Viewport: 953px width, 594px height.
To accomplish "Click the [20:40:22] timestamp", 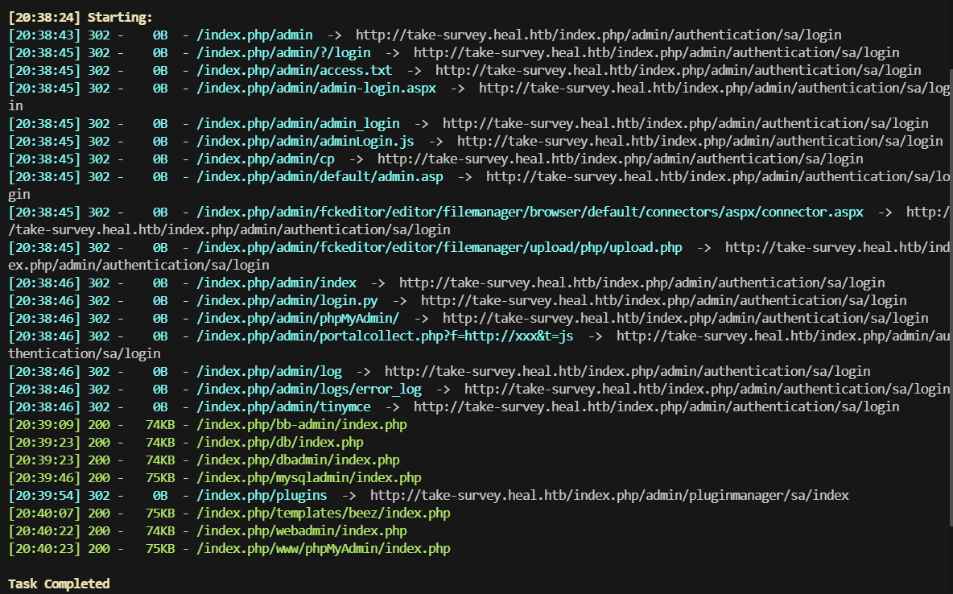I will coord(44,530).
